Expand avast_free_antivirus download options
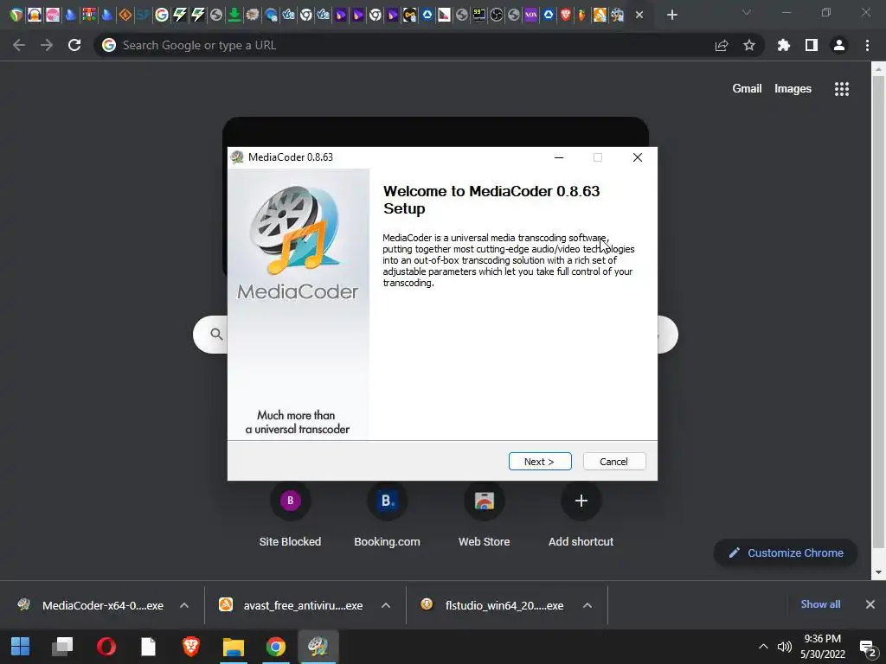The width and height of the screenshot is (886, 664). [386, 605]
